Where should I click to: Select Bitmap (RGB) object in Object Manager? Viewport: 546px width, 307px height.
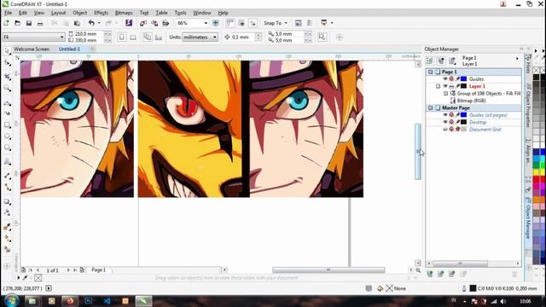[x=471, y=101]
